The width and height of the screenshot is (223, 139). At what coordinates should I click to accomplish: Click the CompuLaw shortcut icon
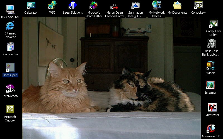(x=198, y=5)
